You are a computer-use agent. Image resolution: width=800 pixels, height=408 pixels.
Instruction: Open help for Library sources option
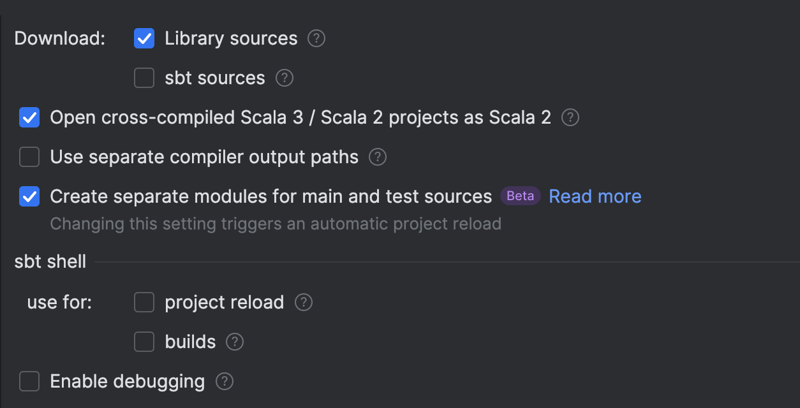(x=316, y=38)
